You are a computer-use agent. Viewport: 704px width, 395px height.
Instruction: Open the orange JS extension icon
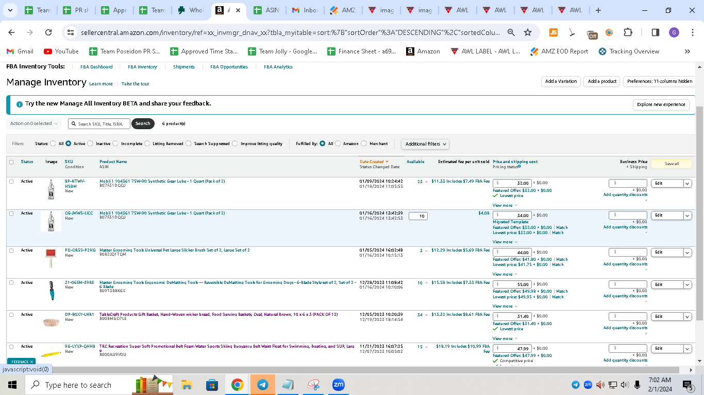click(x=554, y=32)
